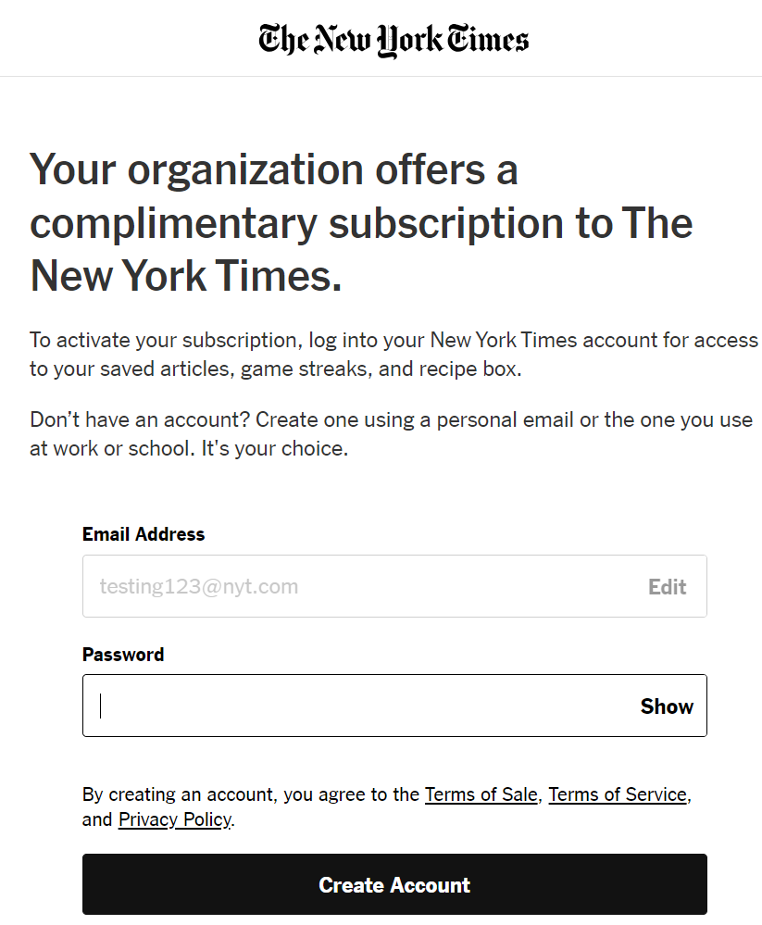The image size is (762, 925).
Task: Click the Email Address input box
Action: [394, 586]
